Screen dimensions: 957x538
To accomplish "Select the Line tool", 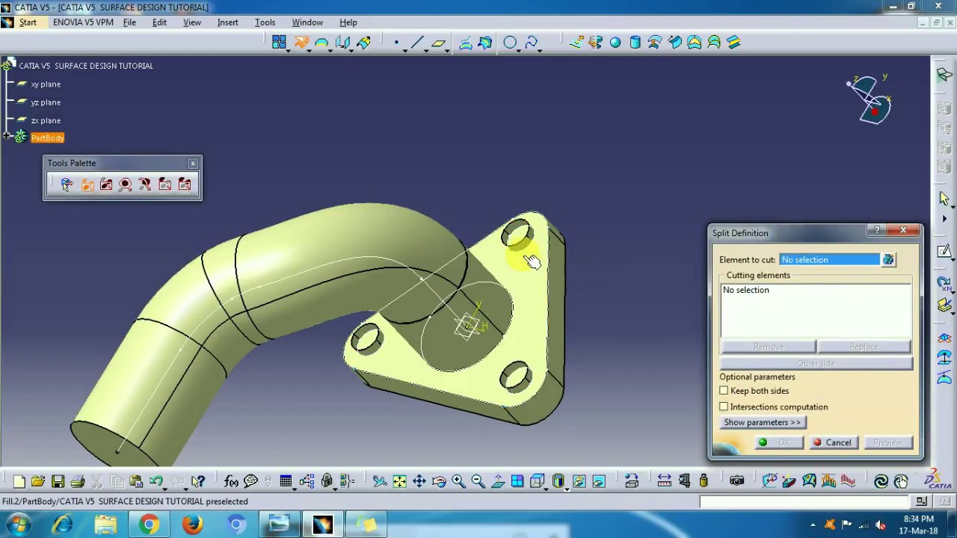I will coord(417,43).
